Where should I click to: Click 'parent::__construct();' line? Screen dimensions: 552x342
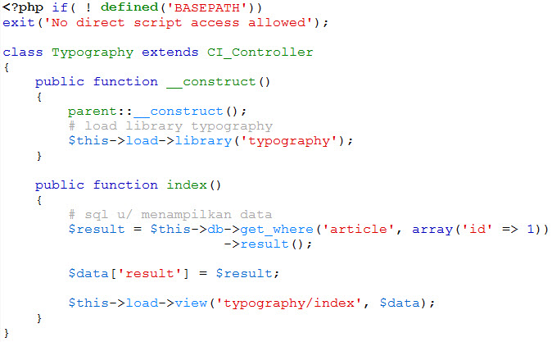[157, 112]
